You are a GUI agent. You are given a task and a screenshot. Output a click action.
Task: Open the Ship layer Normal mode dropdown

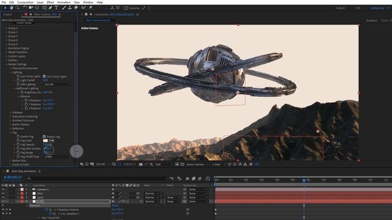(152, 194)
